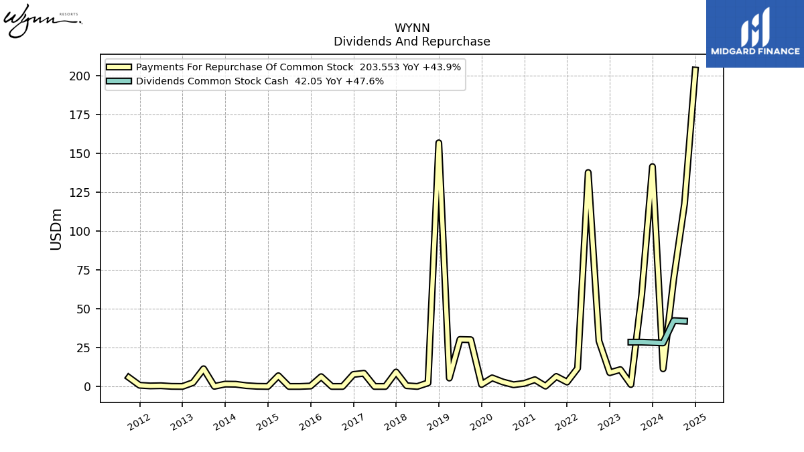This screenshot has width=804, height=452.
Task: Click the 150 y-axis tick label
Action: [x=80, y=153]
